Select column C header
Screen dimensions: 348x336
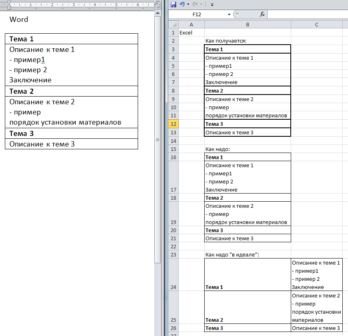pos(316,25)
